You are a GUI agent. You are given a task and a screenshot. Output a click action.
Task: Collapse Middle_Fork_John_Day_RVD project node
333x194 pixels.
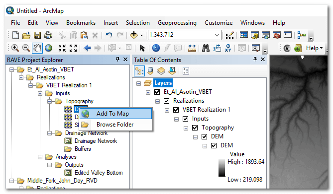[11, 181]
